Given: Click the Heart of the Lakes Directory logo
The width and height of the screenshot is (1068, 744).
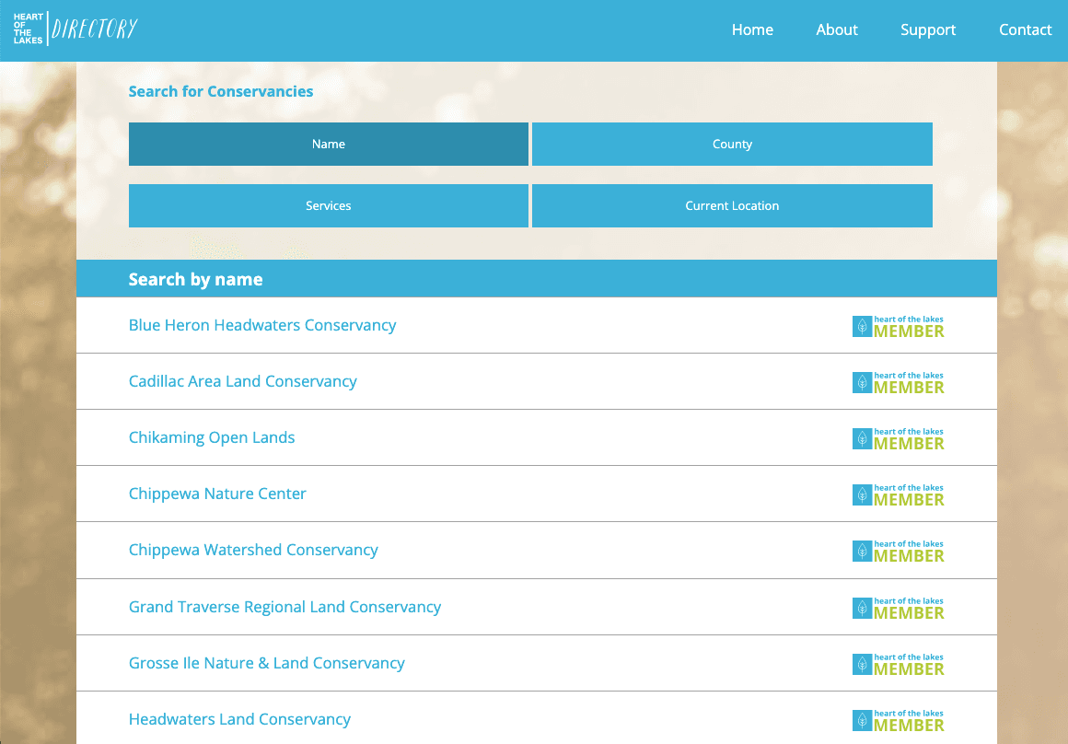Looking at the screenshot, I should click(x=75, y=29).
